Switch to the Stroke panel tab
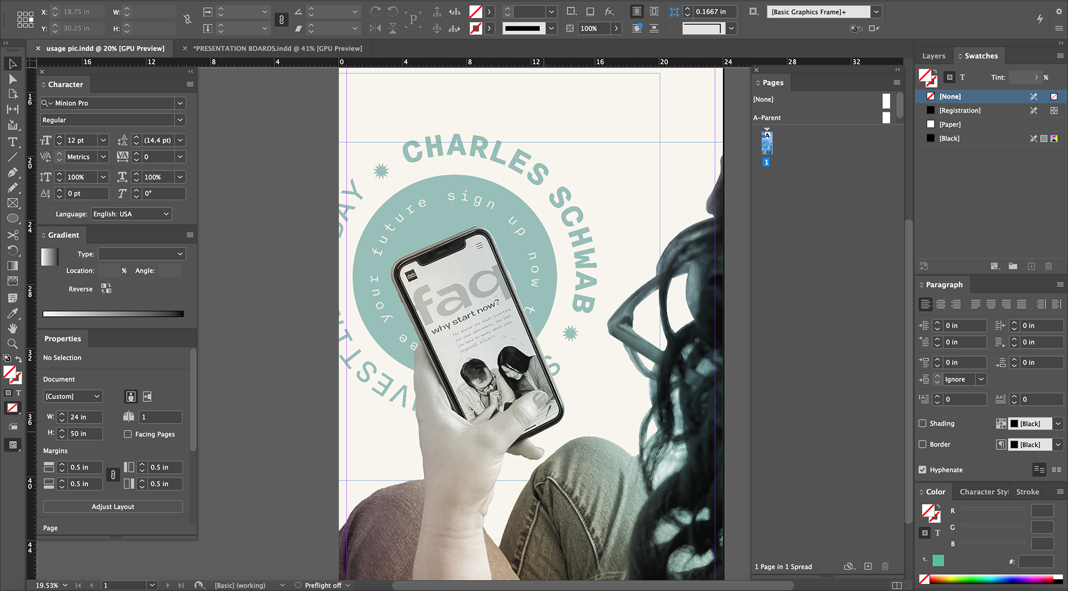 tap(1027, 491)
